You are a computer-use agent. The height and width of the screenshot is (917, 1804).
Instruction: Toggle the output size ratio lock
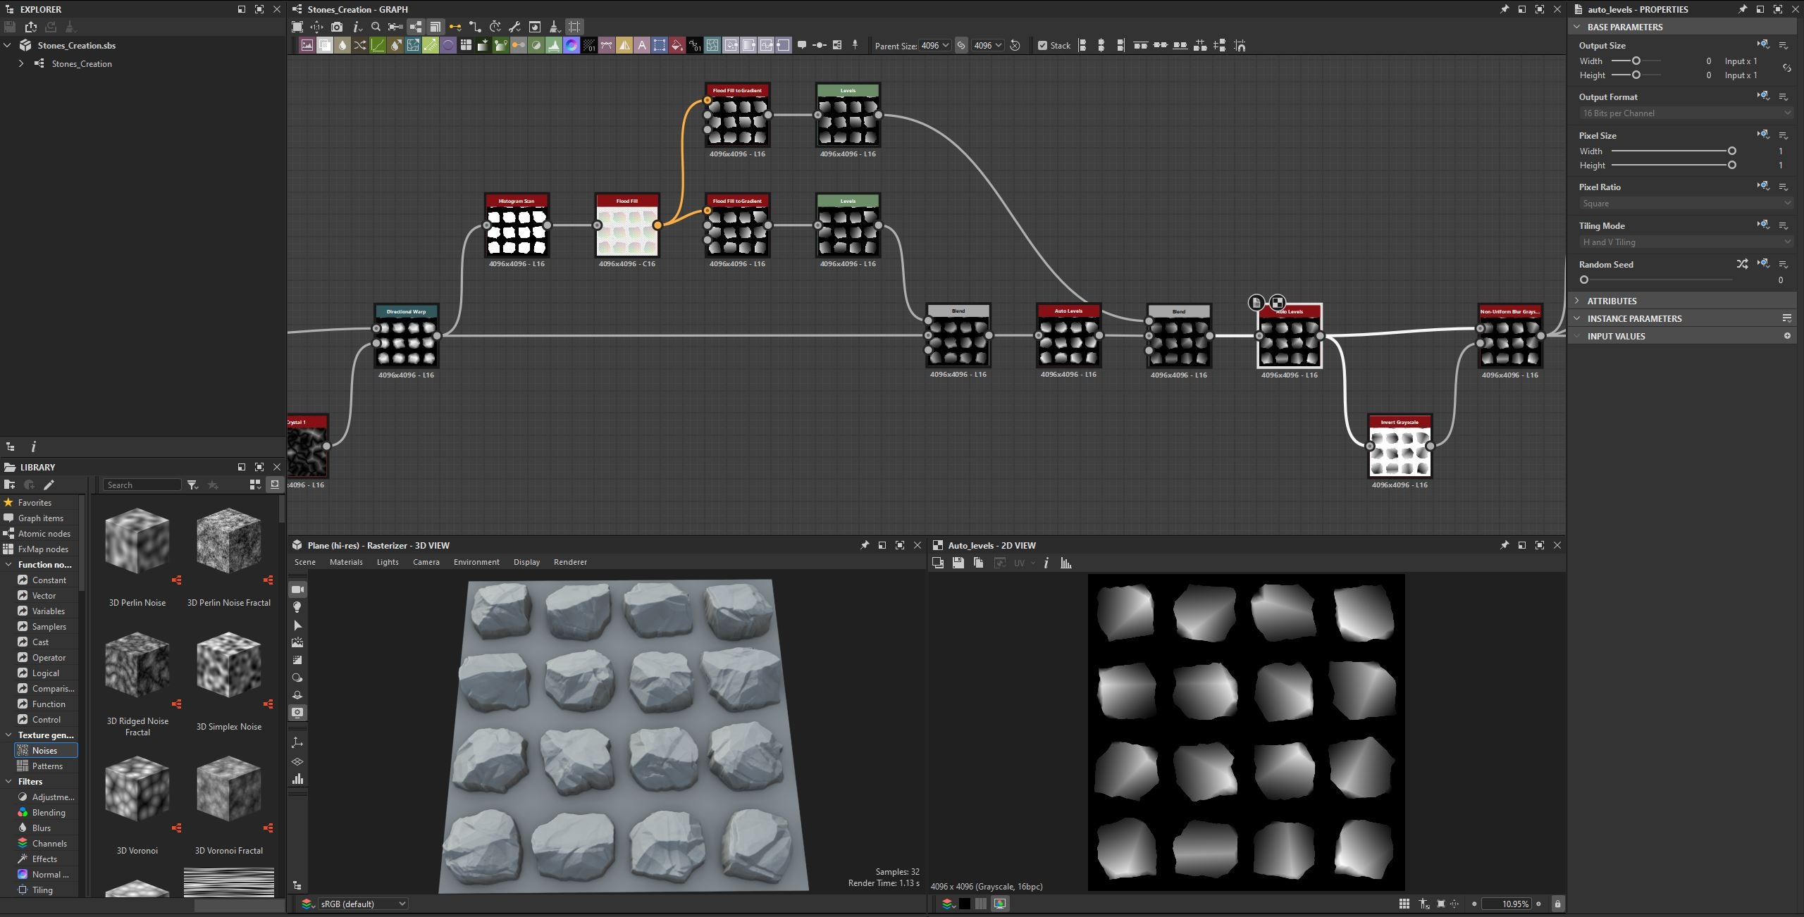point(1786,68)
